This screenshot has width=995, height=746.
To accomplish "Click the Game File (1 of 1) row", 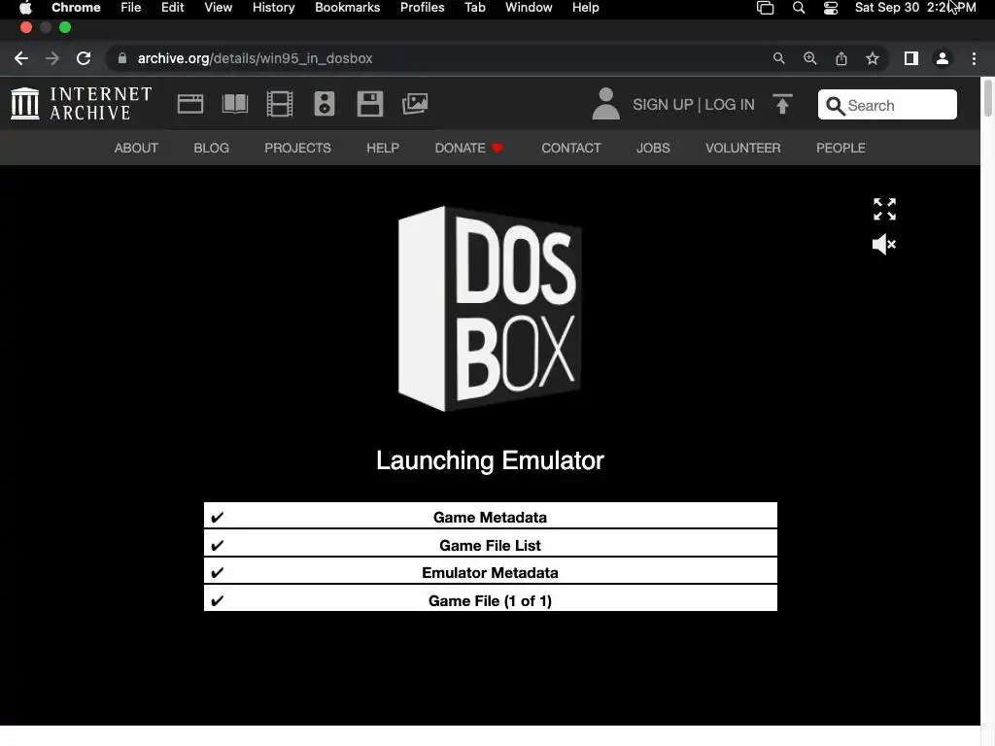I will [x=491, y=599].
